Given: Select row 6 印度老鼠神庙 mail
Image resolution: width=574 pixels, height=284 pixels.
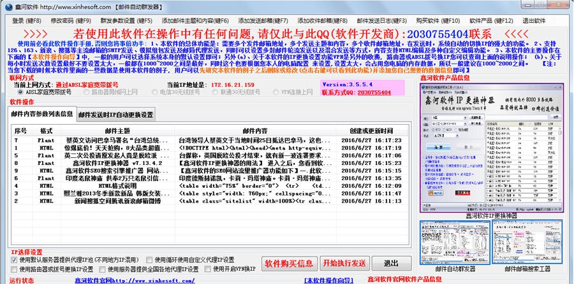Looking at the screenshot, I should pyautogui.click(x=209, y=178).
